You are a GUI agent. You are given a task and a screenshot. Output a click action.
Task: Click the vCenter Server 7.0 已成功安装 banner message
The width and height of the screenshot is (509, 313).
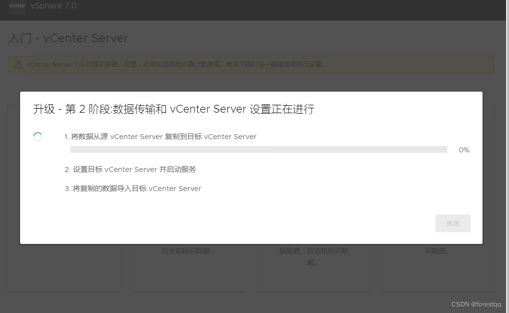(176, 64)
